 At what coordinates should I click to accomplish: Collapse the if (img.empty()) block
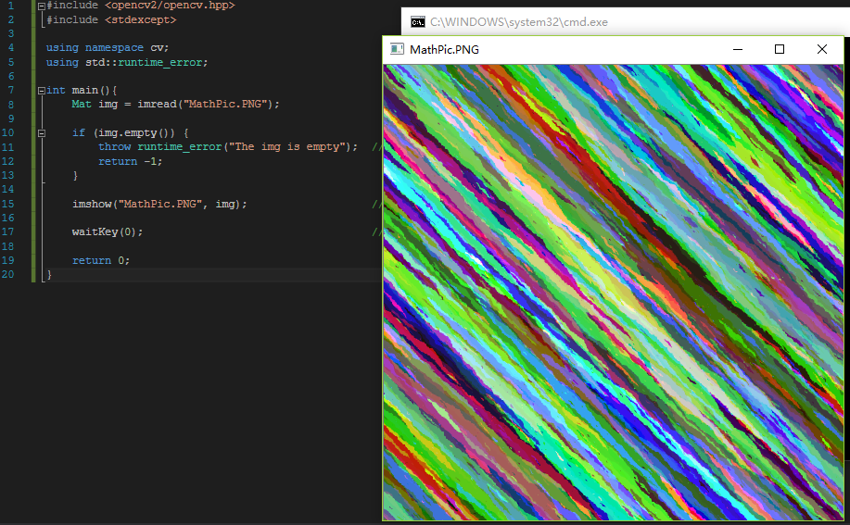[x=42, y=133]
